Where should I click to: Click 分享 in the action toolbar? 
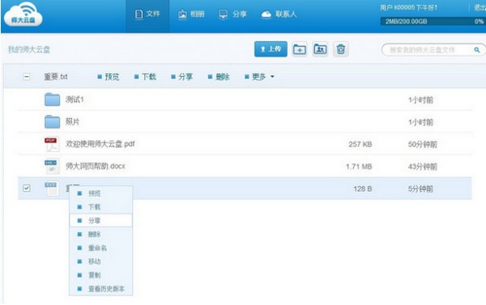(182, 77)
